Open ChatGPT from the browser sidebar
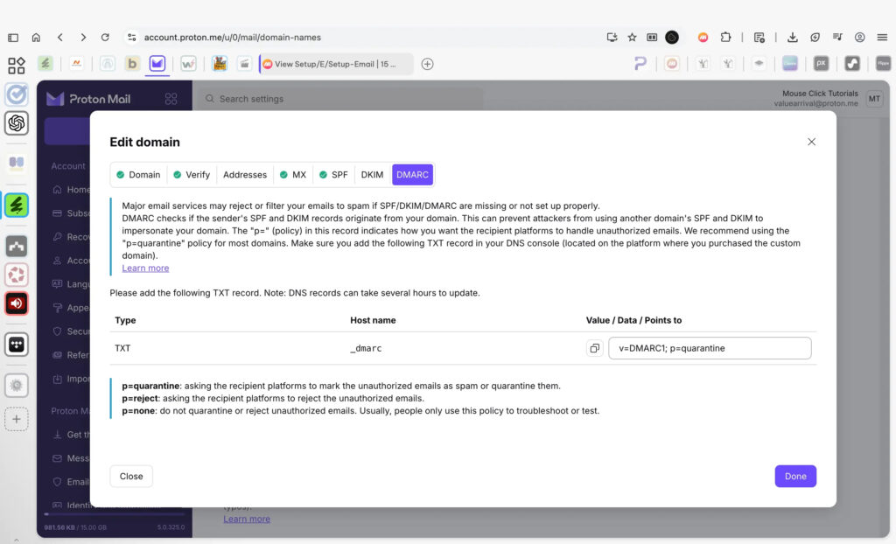 click(x=16, y=123)
